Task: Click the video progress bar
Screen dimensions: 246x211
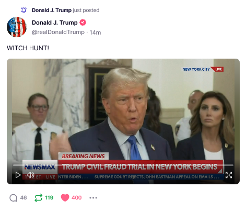Action: [123, 165]
